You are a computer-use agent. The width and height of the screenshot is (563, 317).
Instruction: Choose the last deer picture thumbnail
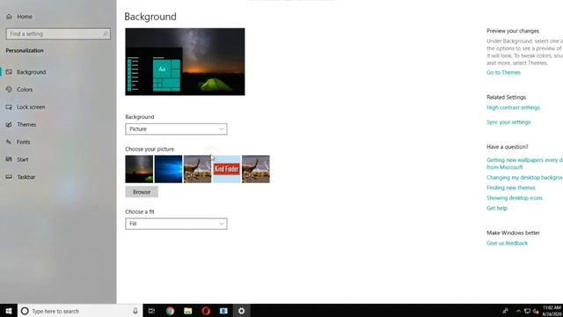coord(256,169)
